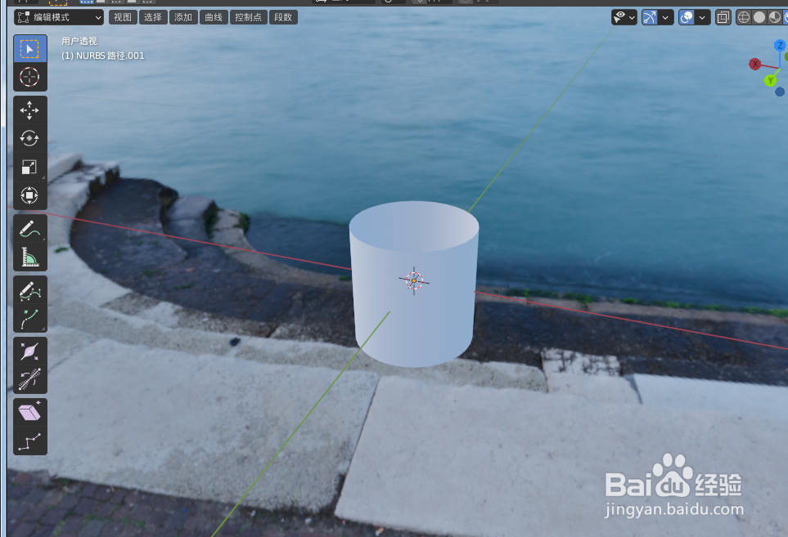This screenshot has height=537, width=788.
Task: Select the Measure tool
Action: [29, 256]
